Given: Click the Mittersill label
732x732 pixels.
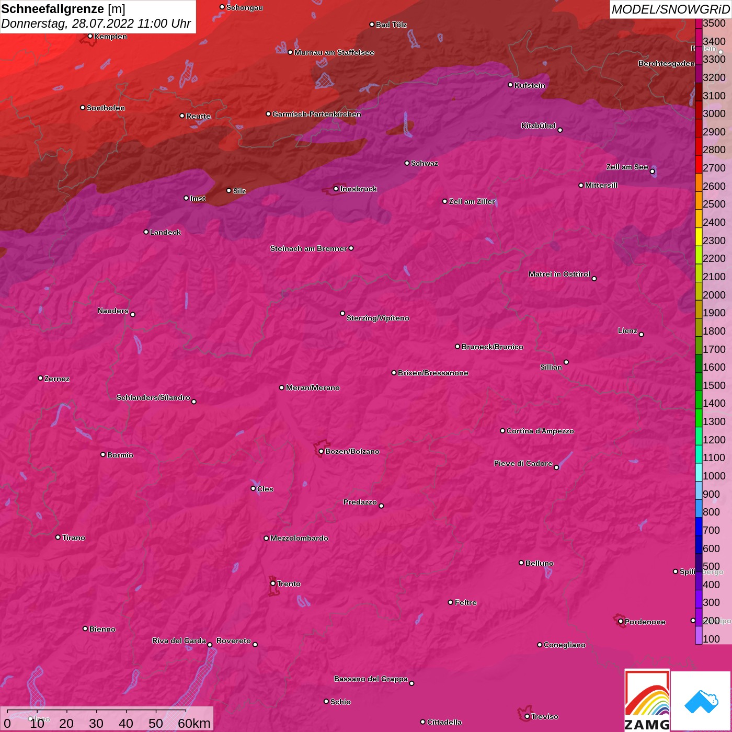Looking at the screenshot, I should 601,185.
